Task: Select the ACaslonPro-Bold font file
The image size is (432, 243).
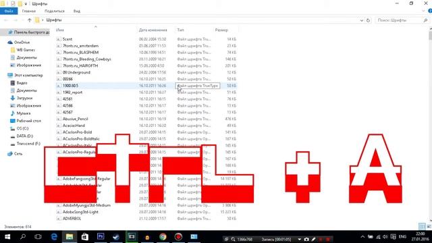Action: 77,132
